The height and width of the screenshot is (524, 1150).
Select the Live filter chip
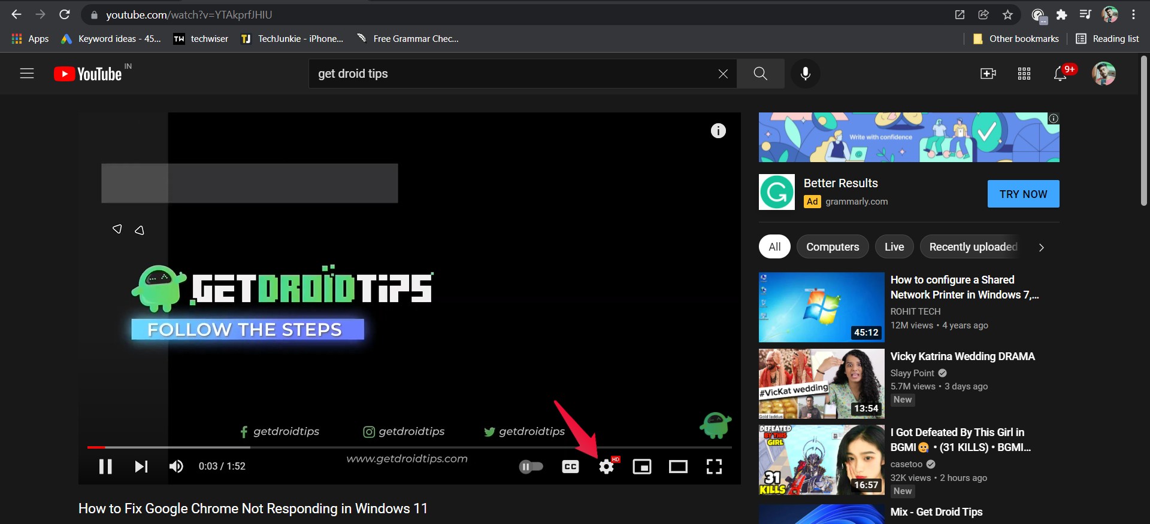[894, 246]
